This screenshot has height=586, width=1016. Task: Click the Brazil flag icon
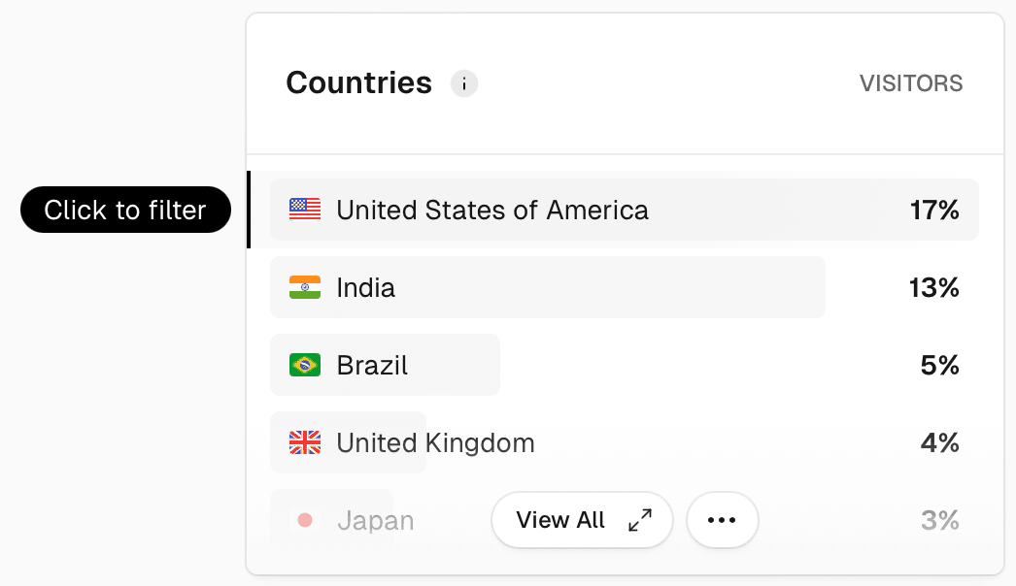tap(305, 365)
